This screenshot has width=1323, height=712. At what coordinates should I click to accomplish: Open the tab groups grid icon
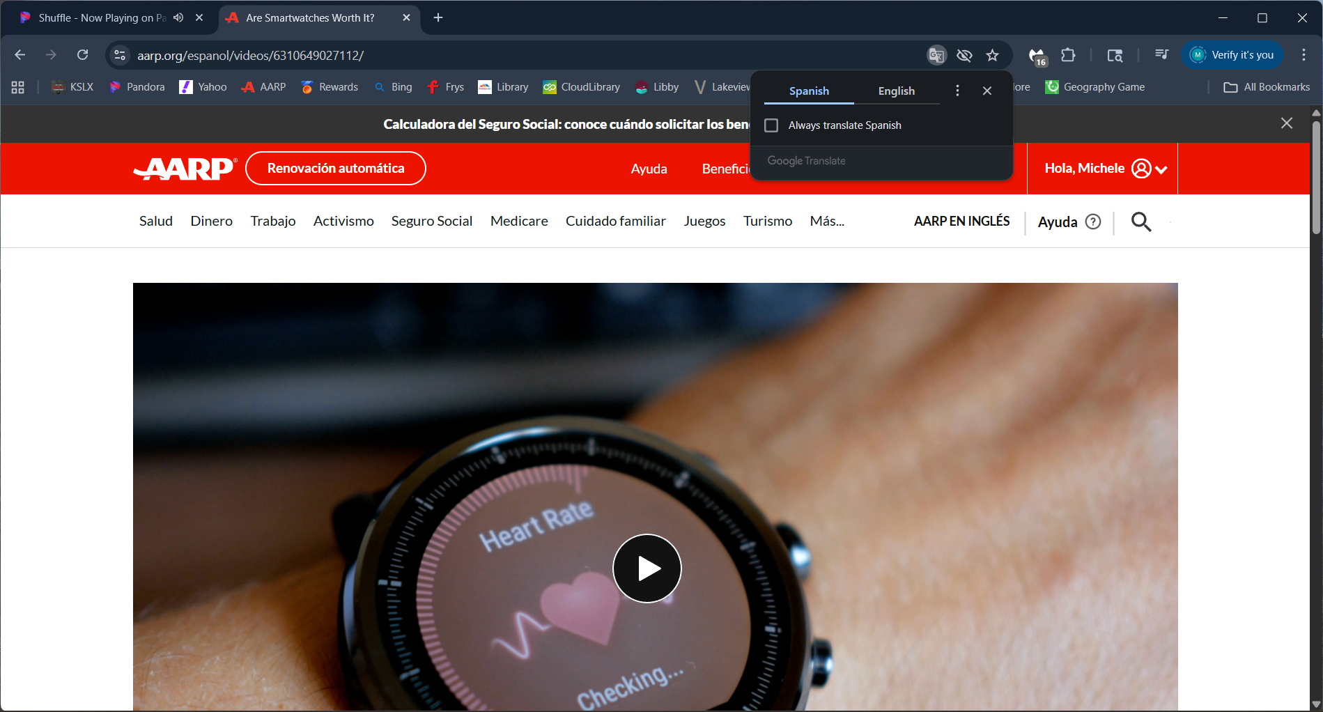[x=18, y=87]
